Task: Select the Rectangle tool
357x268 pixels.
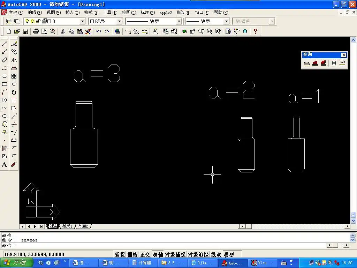Action: coord(5,84)
